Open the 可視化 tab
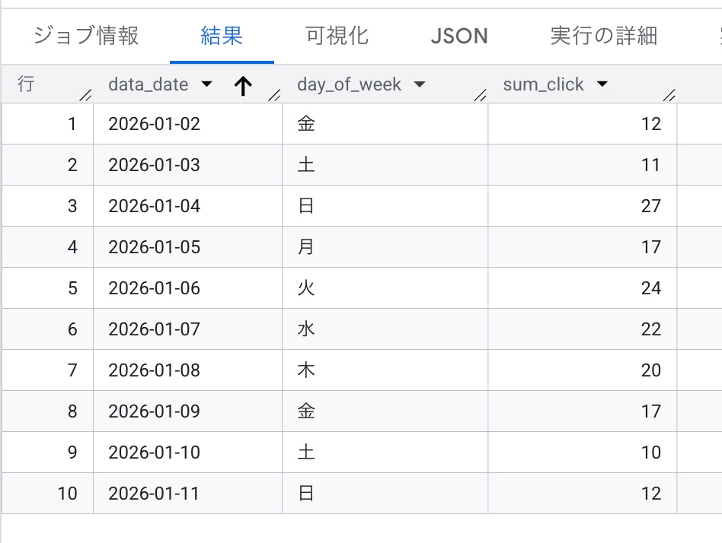Image resolution: width=722 pixels, height=543 pixels. coord(337,36)
